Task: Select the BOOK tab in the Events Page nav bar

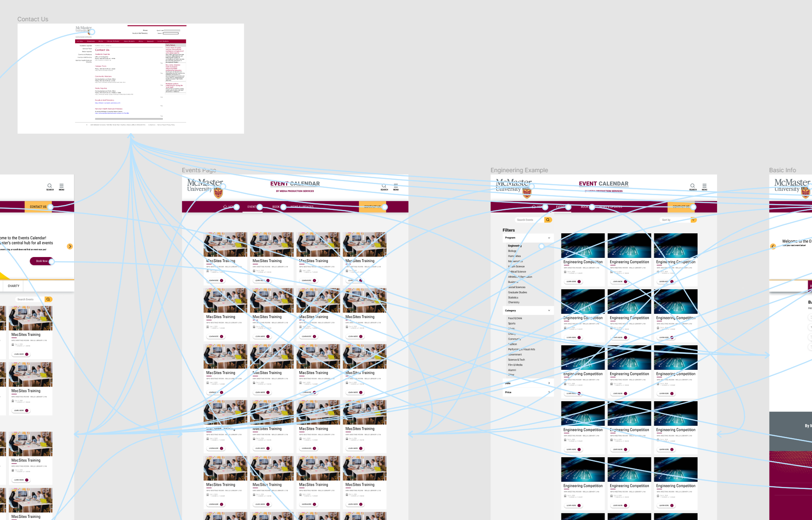Action: click(x=276, y=207)
